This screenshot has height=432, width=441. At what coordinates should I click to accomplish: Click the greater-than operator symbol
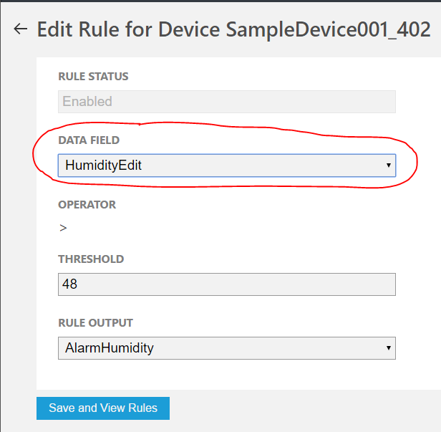(63, 229)
